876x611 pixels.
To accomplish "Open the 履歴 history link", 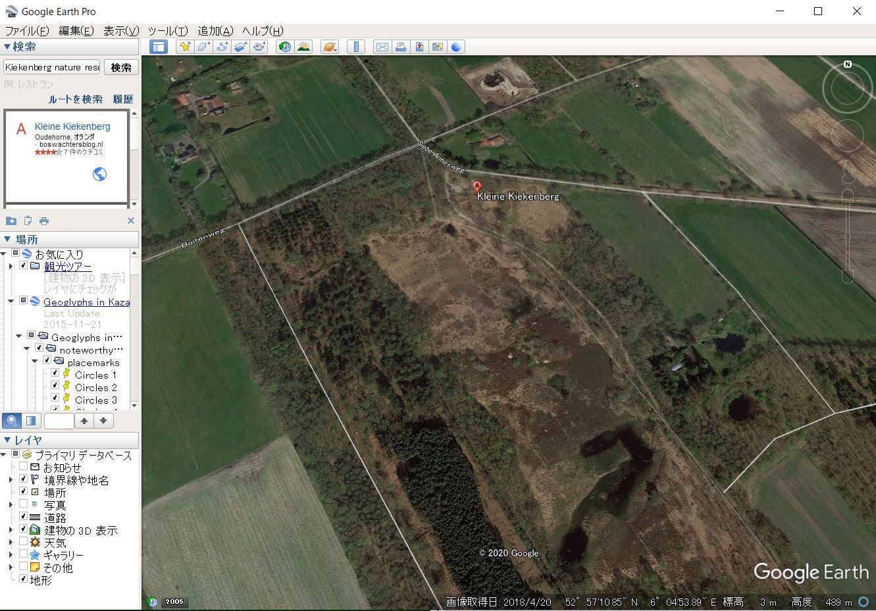I will pyautogui.click(x=123, y=99).
